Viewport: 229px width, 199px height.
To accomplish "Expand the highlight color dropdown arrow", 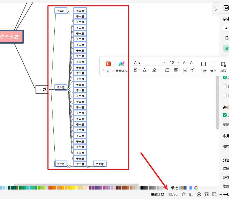I will tap(158, 70).
